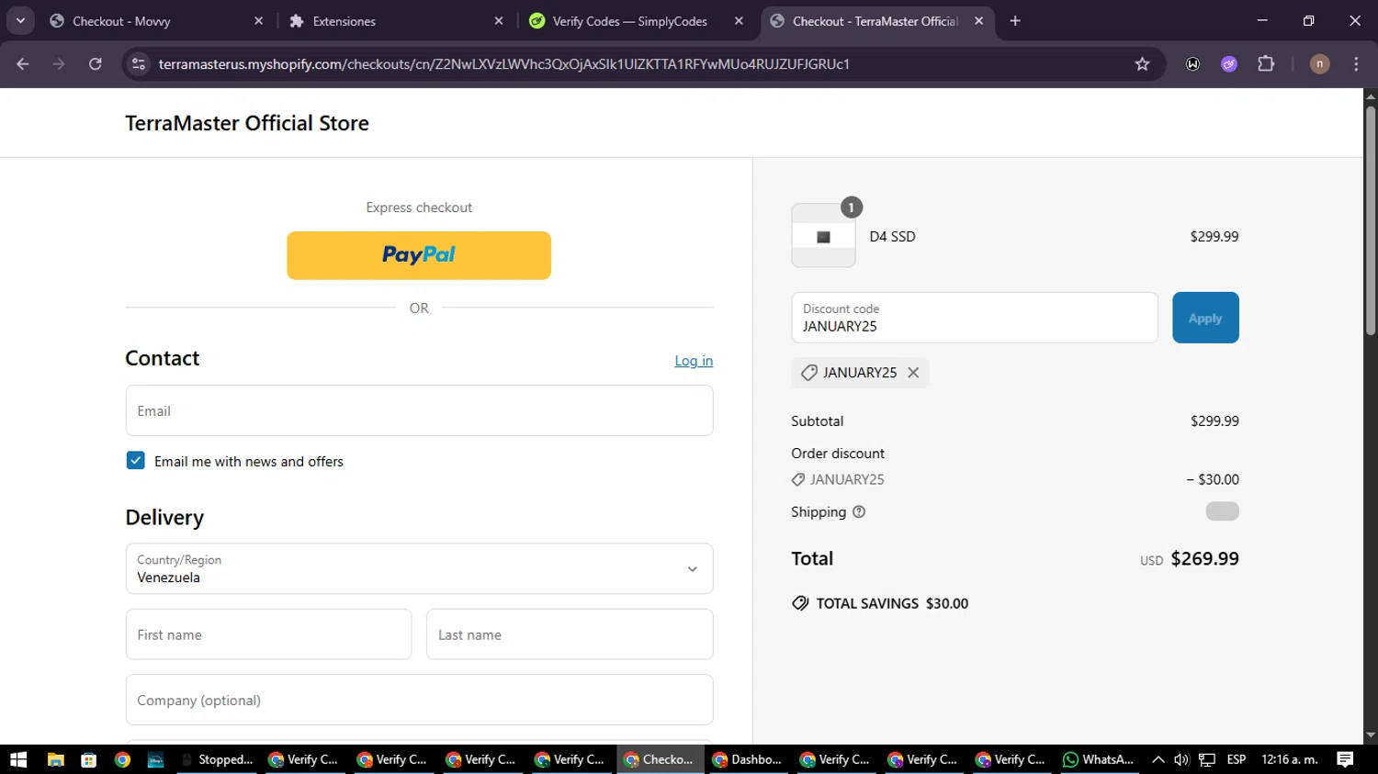Click the page vertical scrollbar
1378x774 pixels.
coord(1370,220)
